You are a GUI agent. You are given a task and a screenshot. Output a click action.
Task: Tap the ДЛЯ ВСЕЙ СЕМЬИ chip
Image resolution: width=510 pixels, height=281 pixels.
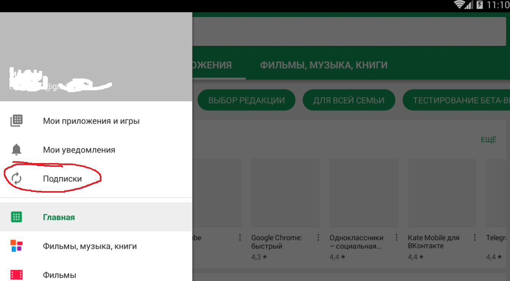click(349, 100)
